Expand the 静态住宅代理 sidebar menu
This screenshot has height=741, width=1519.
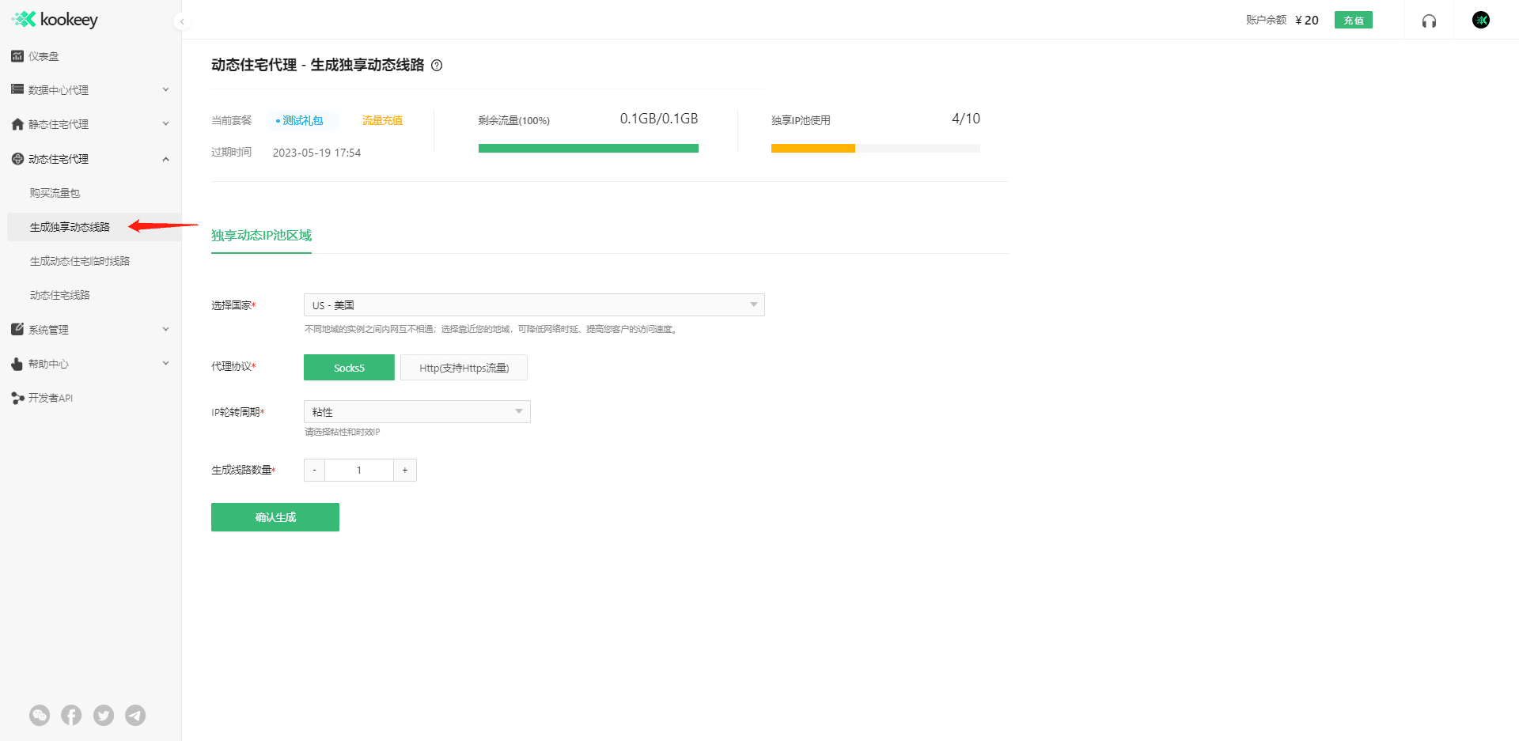[90, 124]
